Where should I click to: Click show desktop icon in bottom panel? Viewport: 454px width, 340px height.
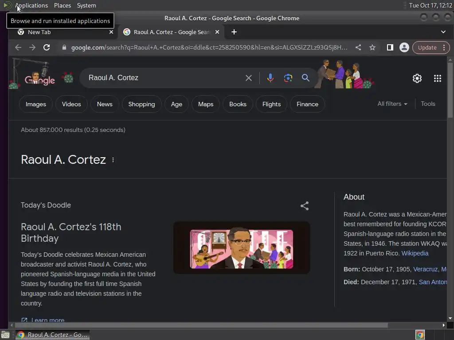coord(5,335)
